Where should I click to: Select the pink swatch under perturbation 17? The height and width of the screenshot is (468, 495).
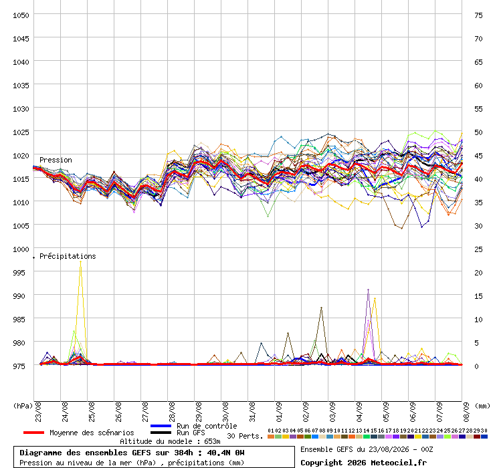pyautogui.click(x=388, y=437)
